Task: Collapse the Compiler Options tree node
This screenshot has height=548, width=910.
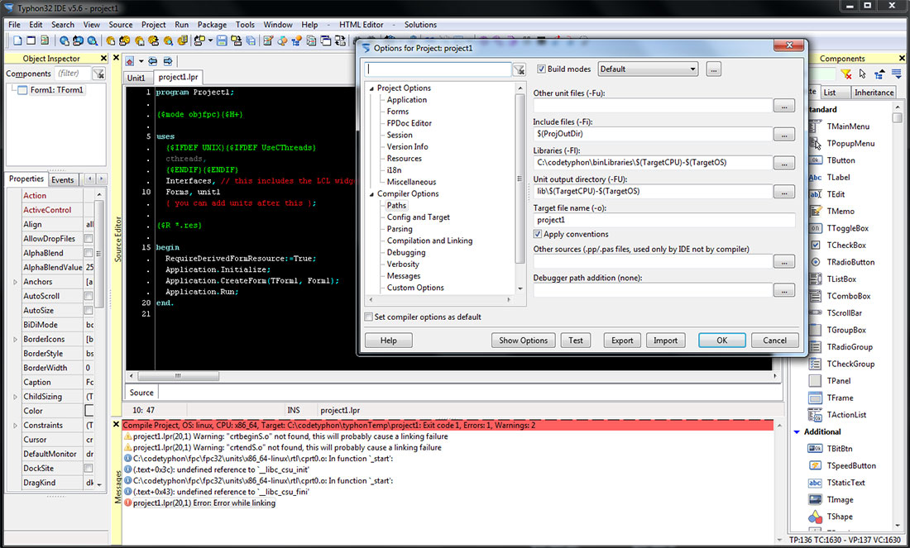Action: 371,194
